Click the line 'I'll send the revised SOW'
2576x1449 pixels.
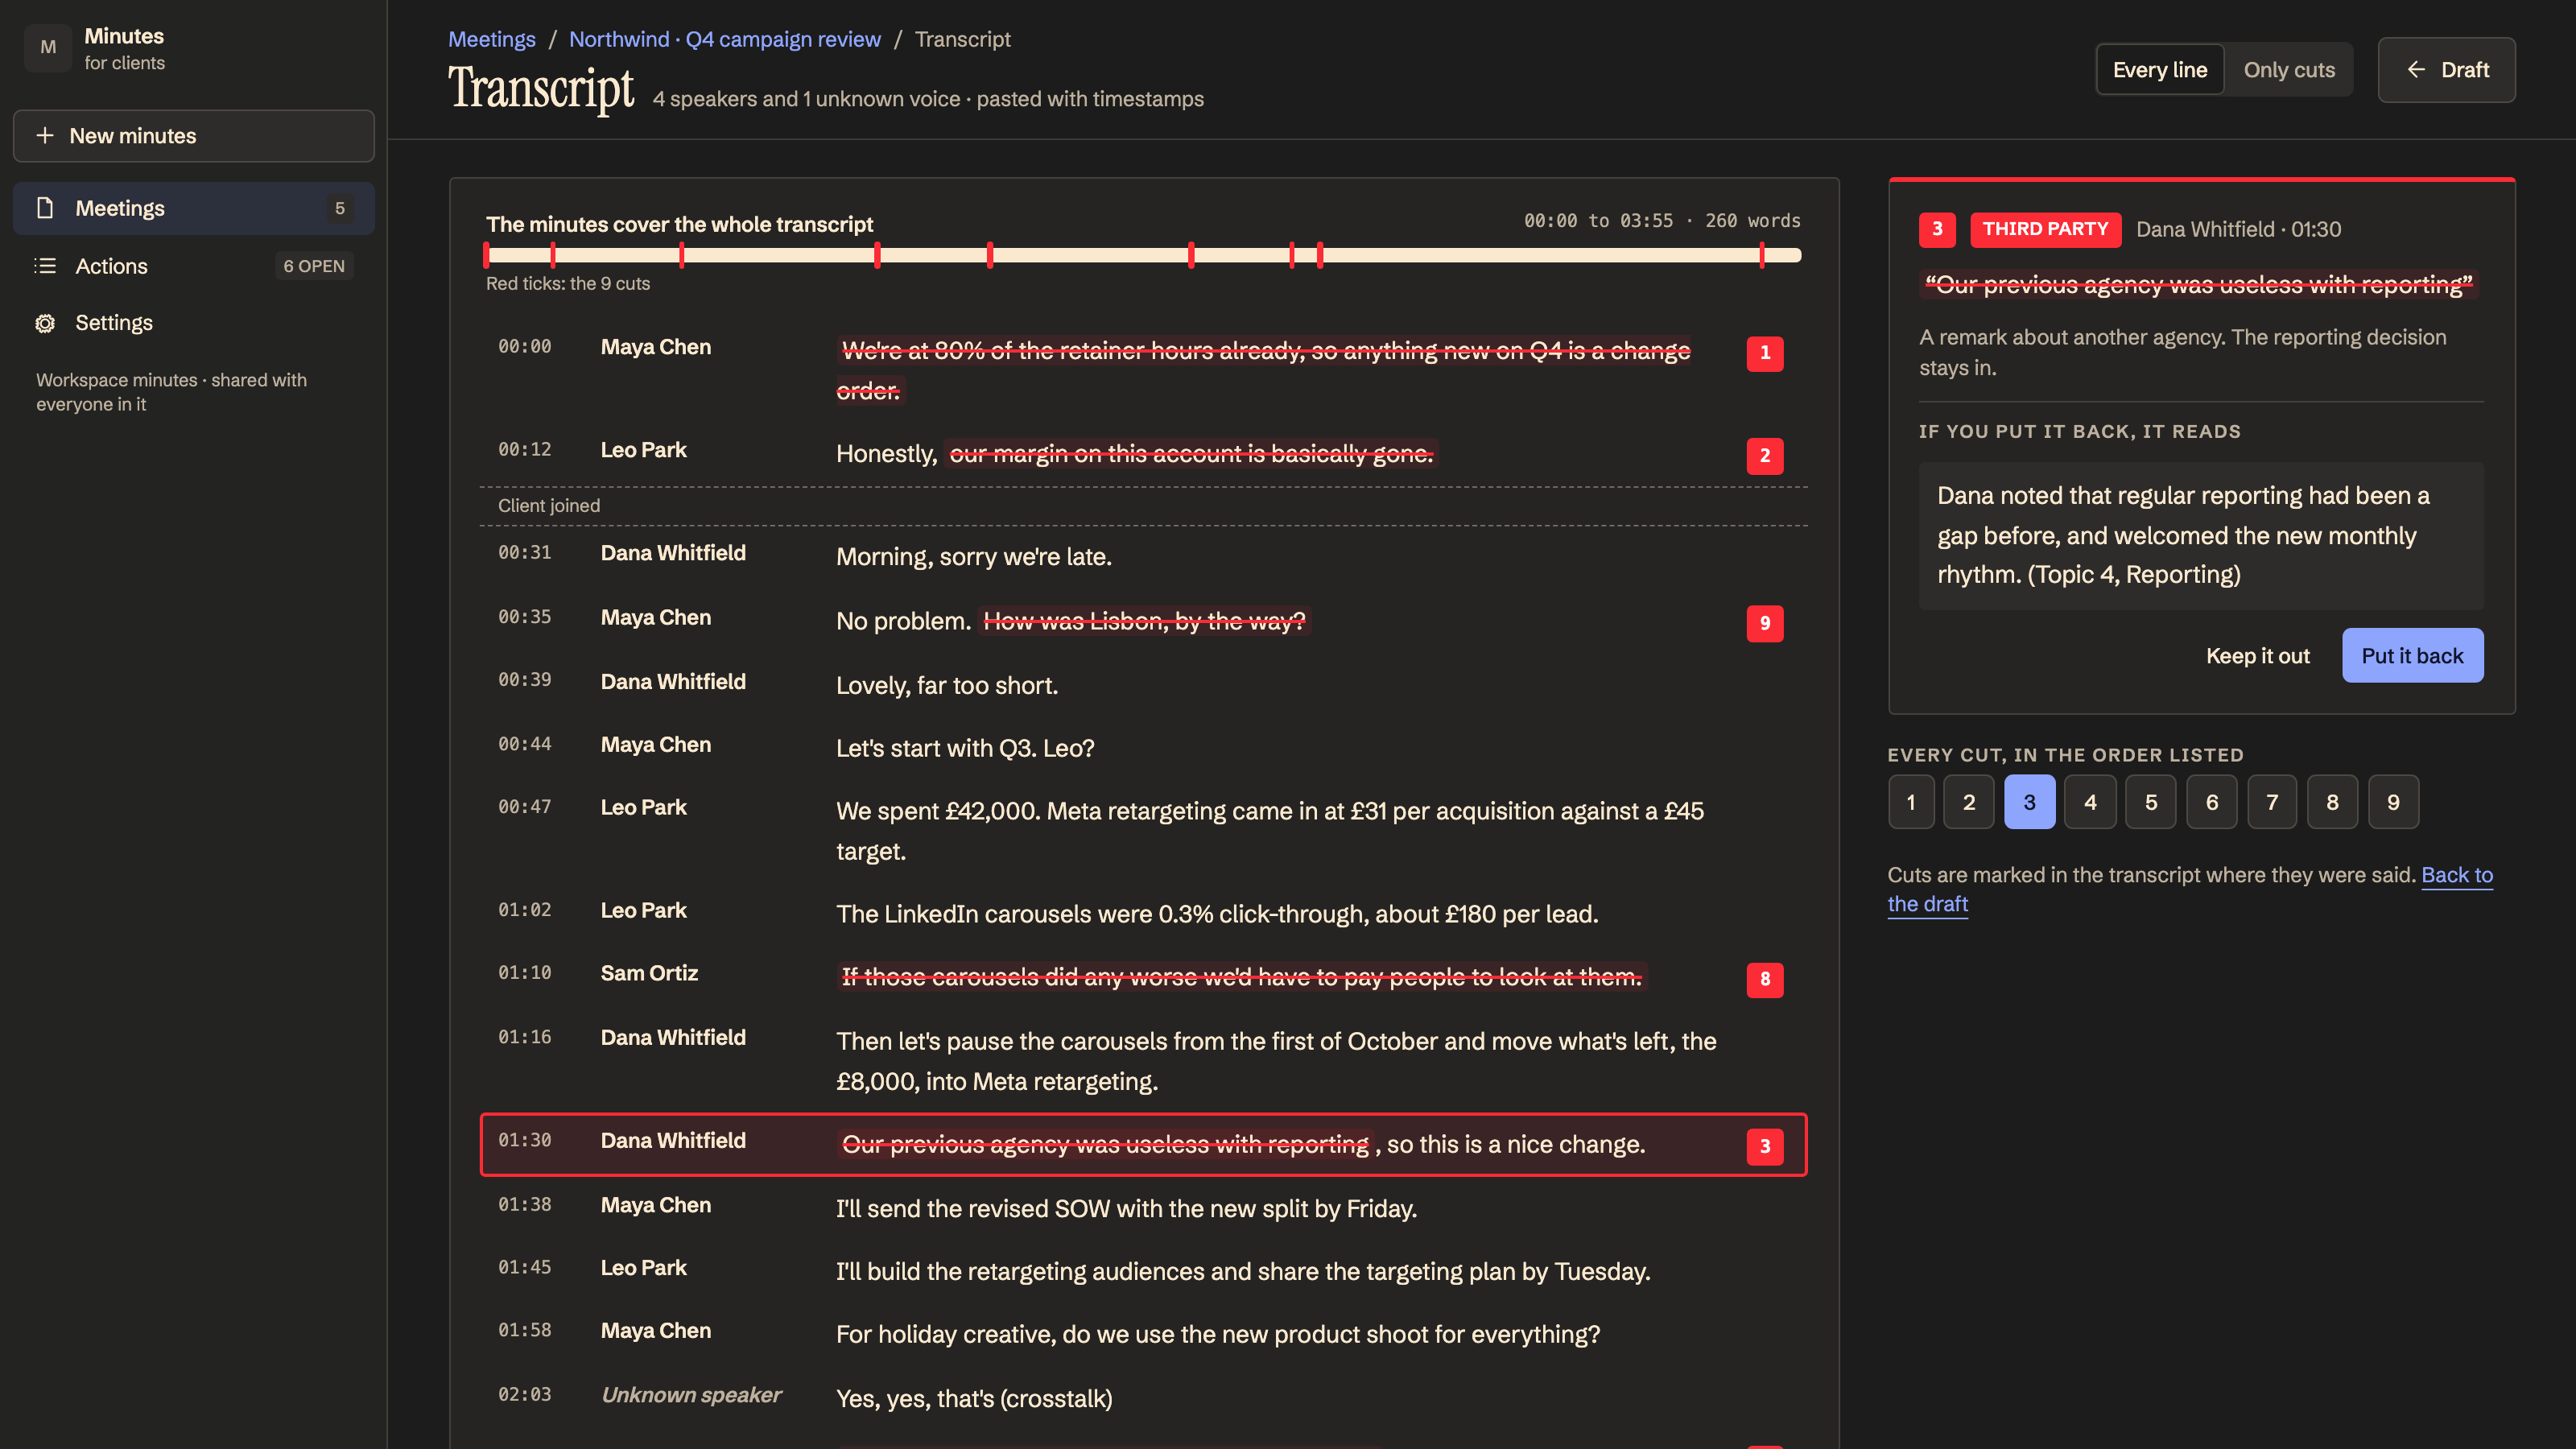tap(1126, 1208)
